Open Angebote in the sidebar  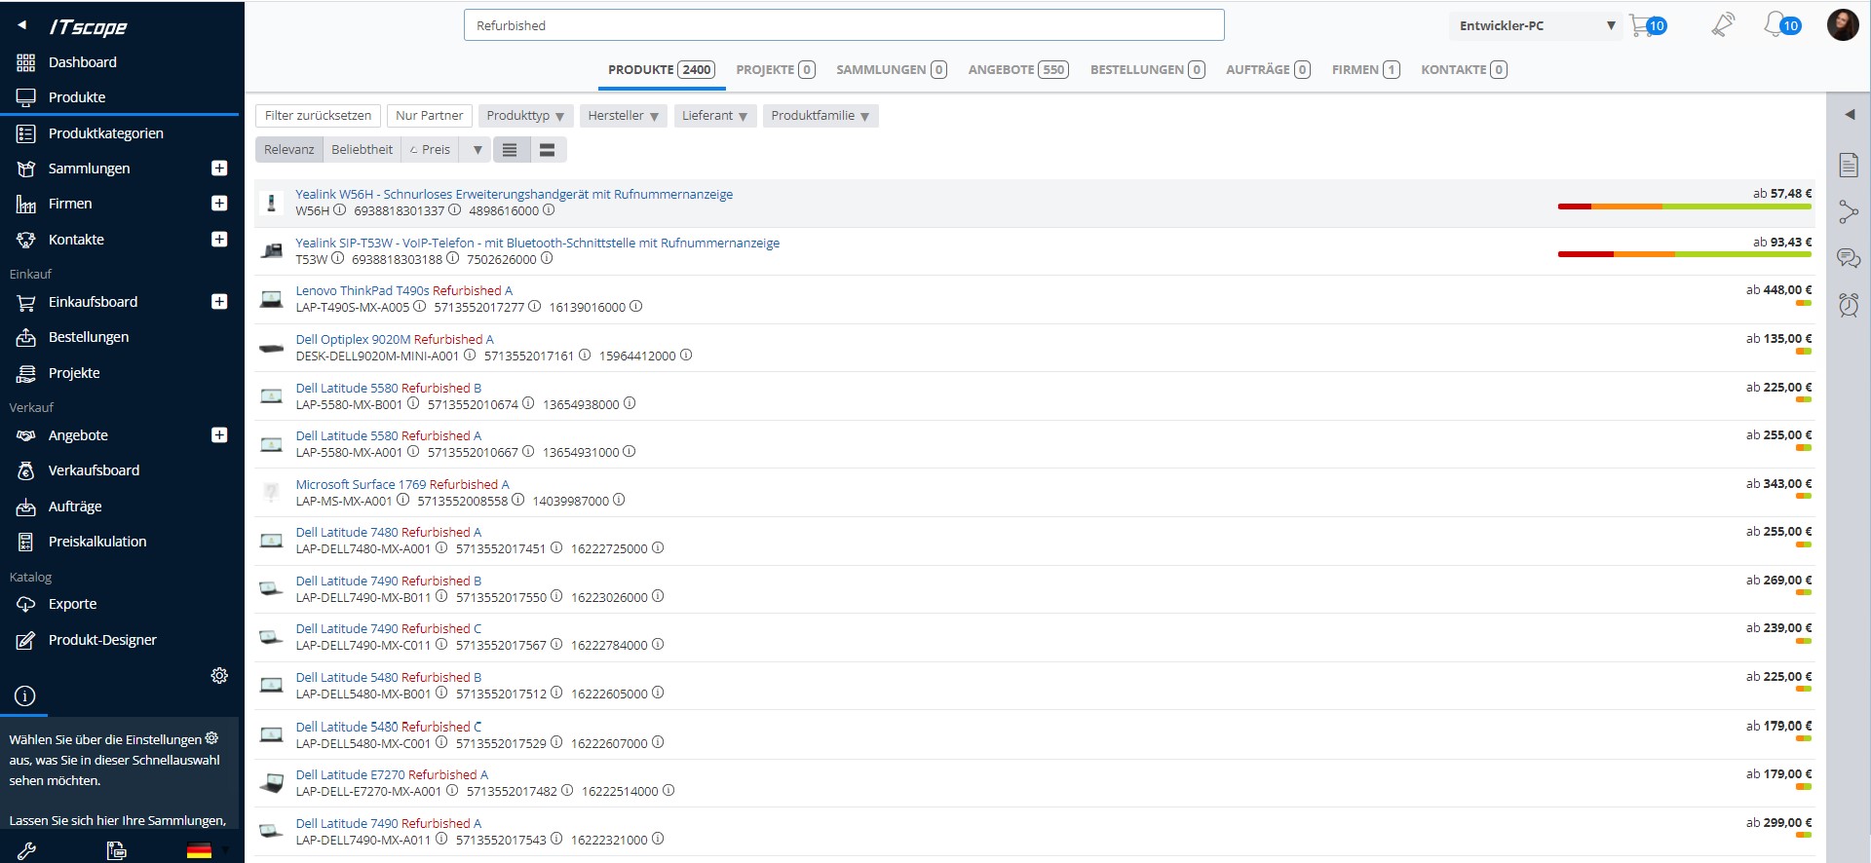point(78,435)
